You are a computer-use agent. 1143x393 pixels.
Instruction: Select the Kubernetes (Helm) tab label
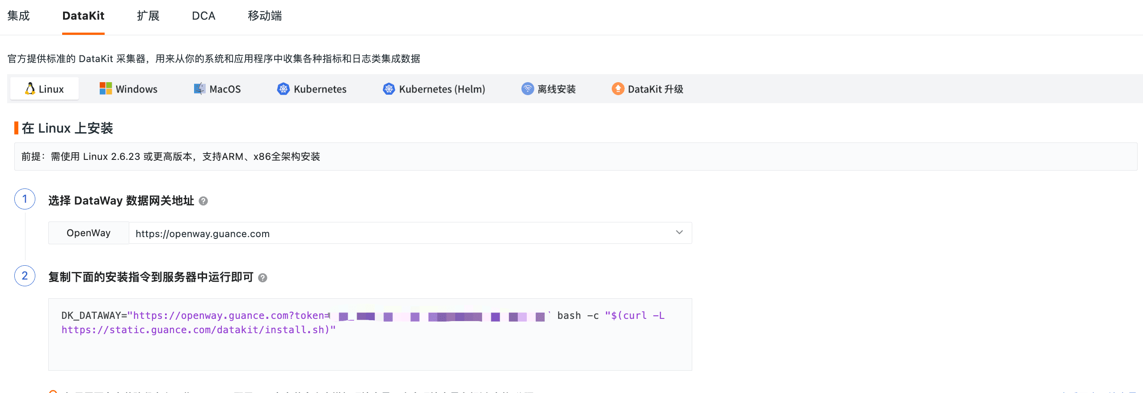(x=442, y=89)
